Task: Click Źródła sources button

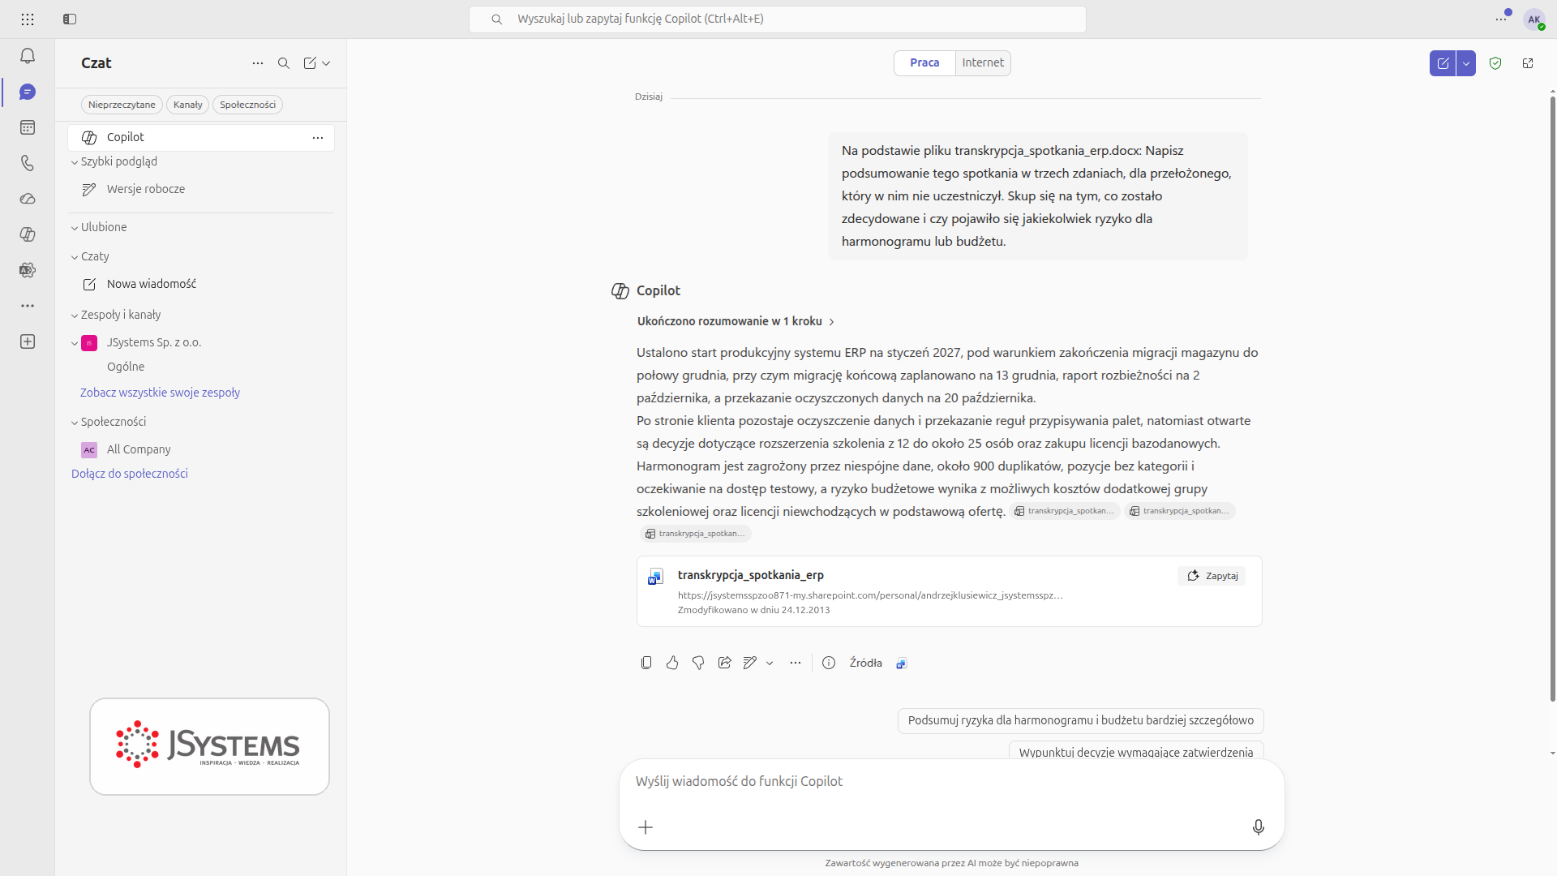Action: pyautogui.click(x=865, y=663)
